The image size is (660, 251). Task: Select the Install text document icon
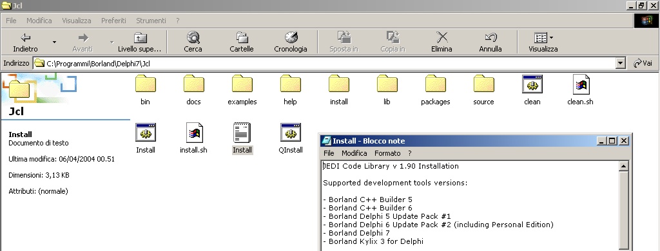242,138
